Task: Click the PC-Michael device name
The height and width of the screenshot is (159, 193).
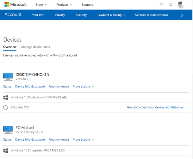Action: (25, 128)
